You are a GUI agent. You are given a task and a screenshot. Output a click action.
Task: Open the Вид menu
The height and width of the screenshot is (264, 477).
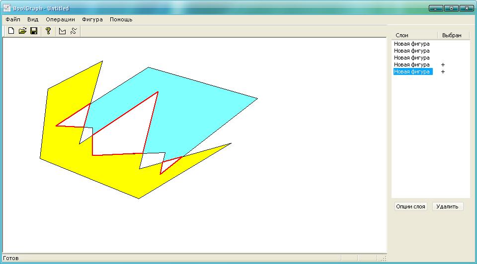(33, 19)
